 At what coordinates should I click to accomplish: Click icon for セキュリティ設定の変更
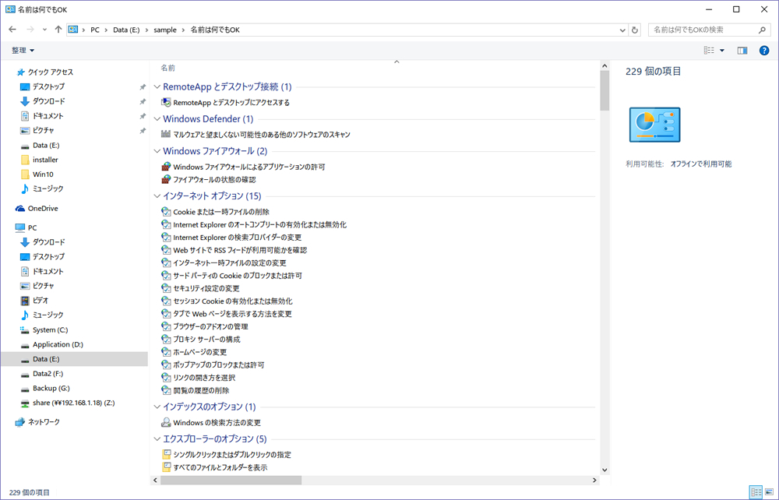166,288
